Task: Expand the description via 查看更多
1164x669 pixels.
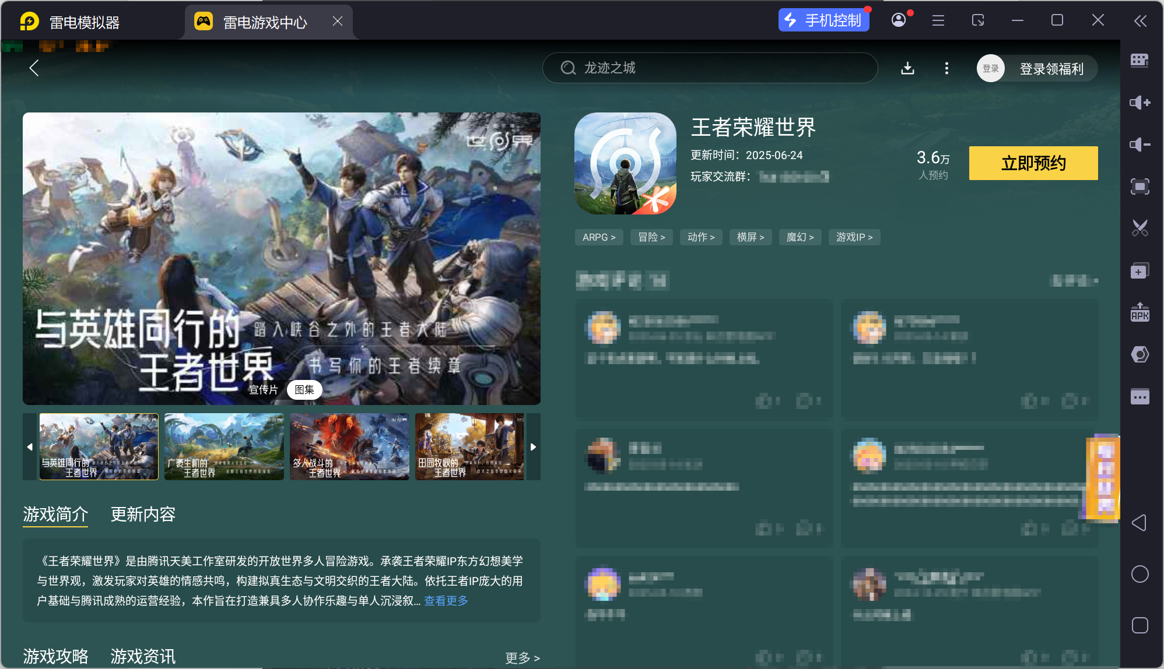Action: [446, 601]
